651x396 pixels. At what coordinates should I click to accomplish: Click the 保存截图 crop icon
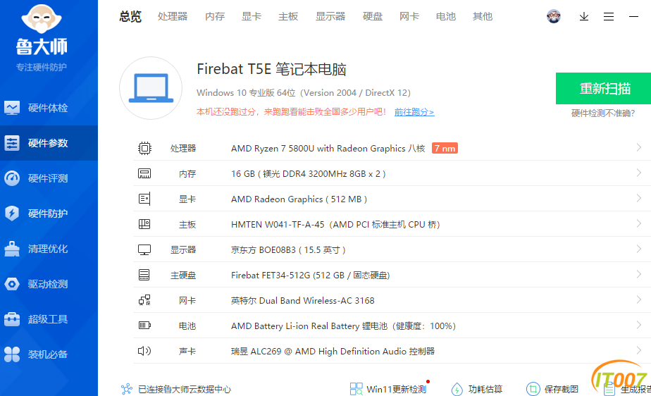pos(533,389)
